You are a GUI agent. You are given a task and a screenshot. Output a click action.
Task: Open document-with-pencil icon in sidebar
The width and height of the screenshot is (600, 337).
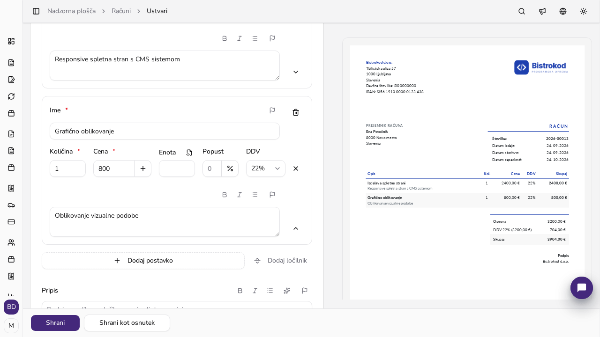pos(11,80)
